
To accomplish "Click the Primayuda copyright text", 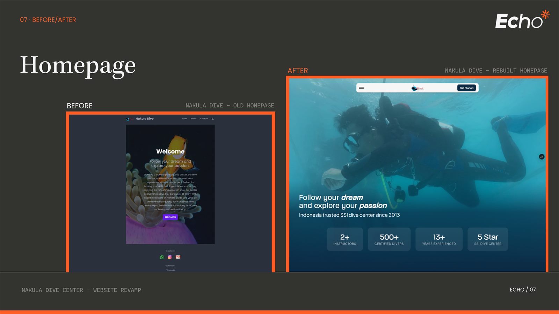I will 170,270.
